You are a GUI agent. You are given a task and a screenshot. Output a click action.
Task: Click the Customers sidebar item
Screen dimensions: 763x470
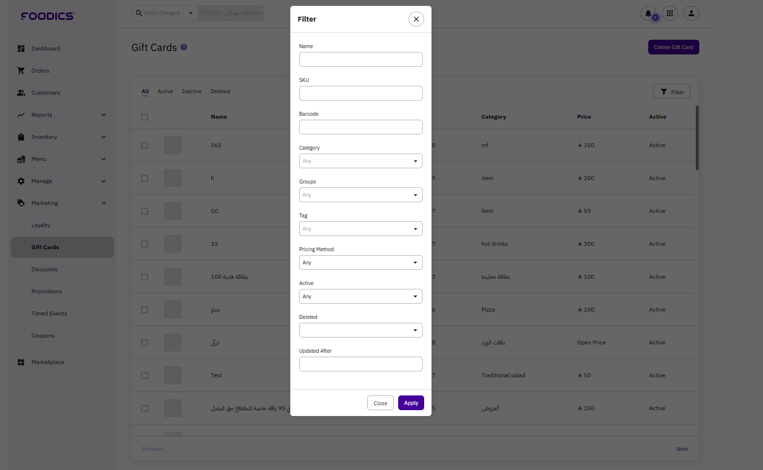[46, 93]
